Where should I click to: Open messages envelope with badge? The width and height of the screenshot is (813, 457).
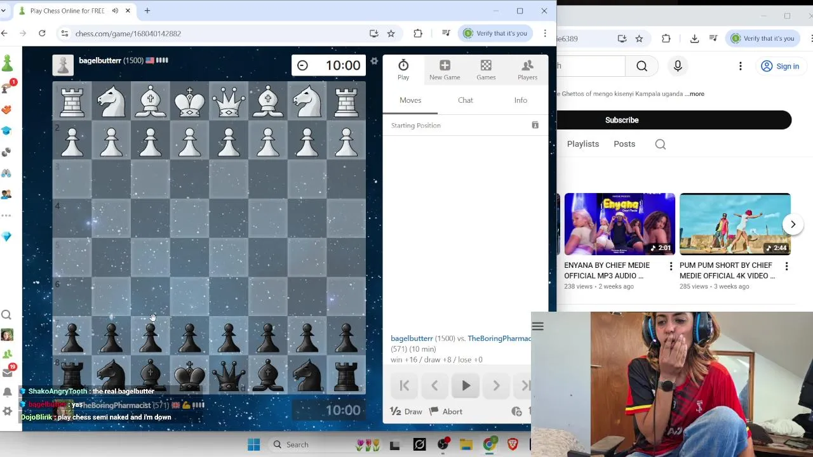[8, 371]
